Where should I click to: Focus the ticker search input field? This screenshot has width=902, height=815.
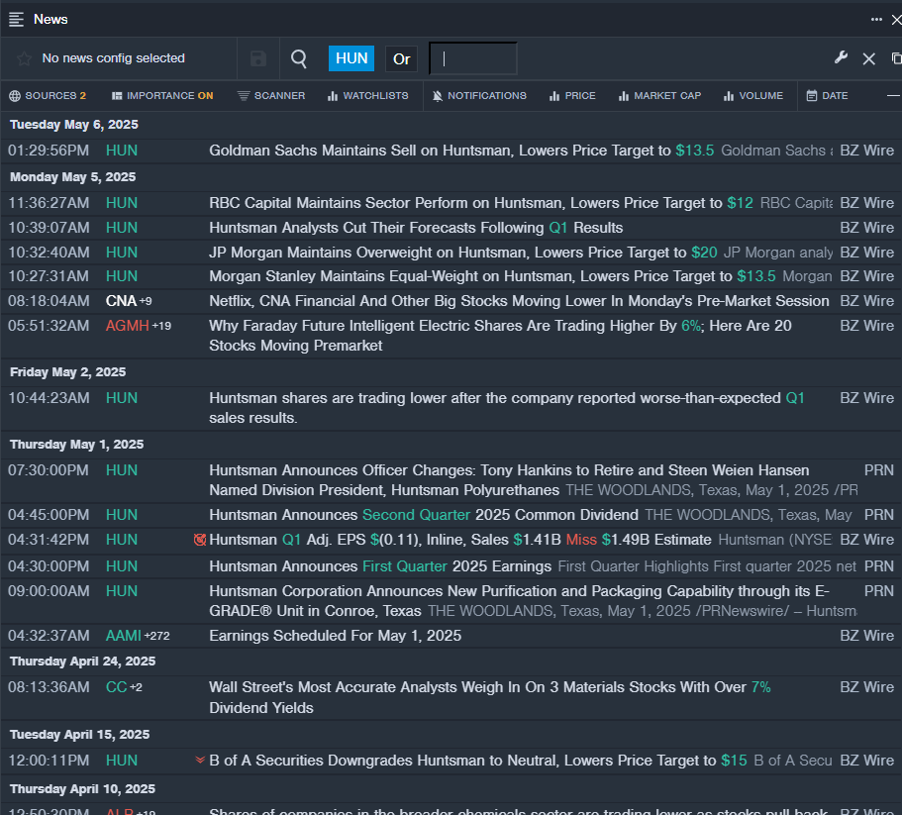click(473, 58)
